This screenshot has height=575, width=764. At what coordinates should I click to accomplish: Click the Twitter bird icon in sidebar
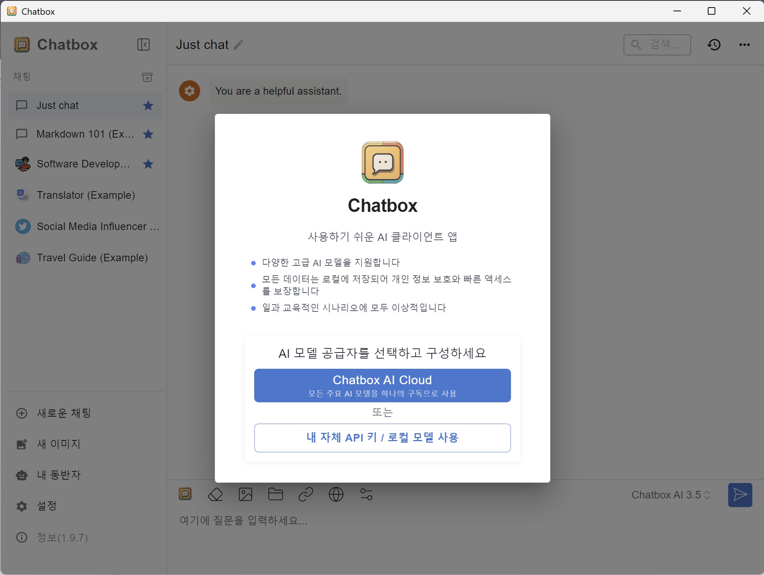pyautogui.click(x=23, y=226)
